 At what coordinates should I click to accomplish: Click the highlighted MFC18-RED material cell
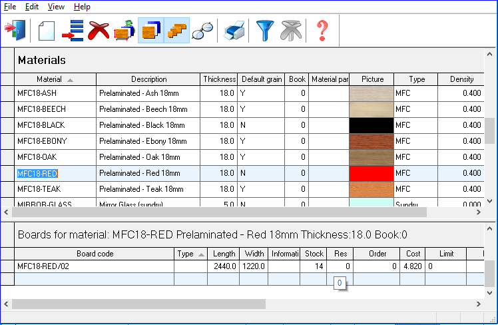point(55,173)
